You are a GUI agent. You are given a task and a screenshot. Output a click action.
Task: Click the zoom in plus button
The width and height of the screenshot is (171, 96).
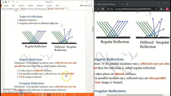point(83,95)
